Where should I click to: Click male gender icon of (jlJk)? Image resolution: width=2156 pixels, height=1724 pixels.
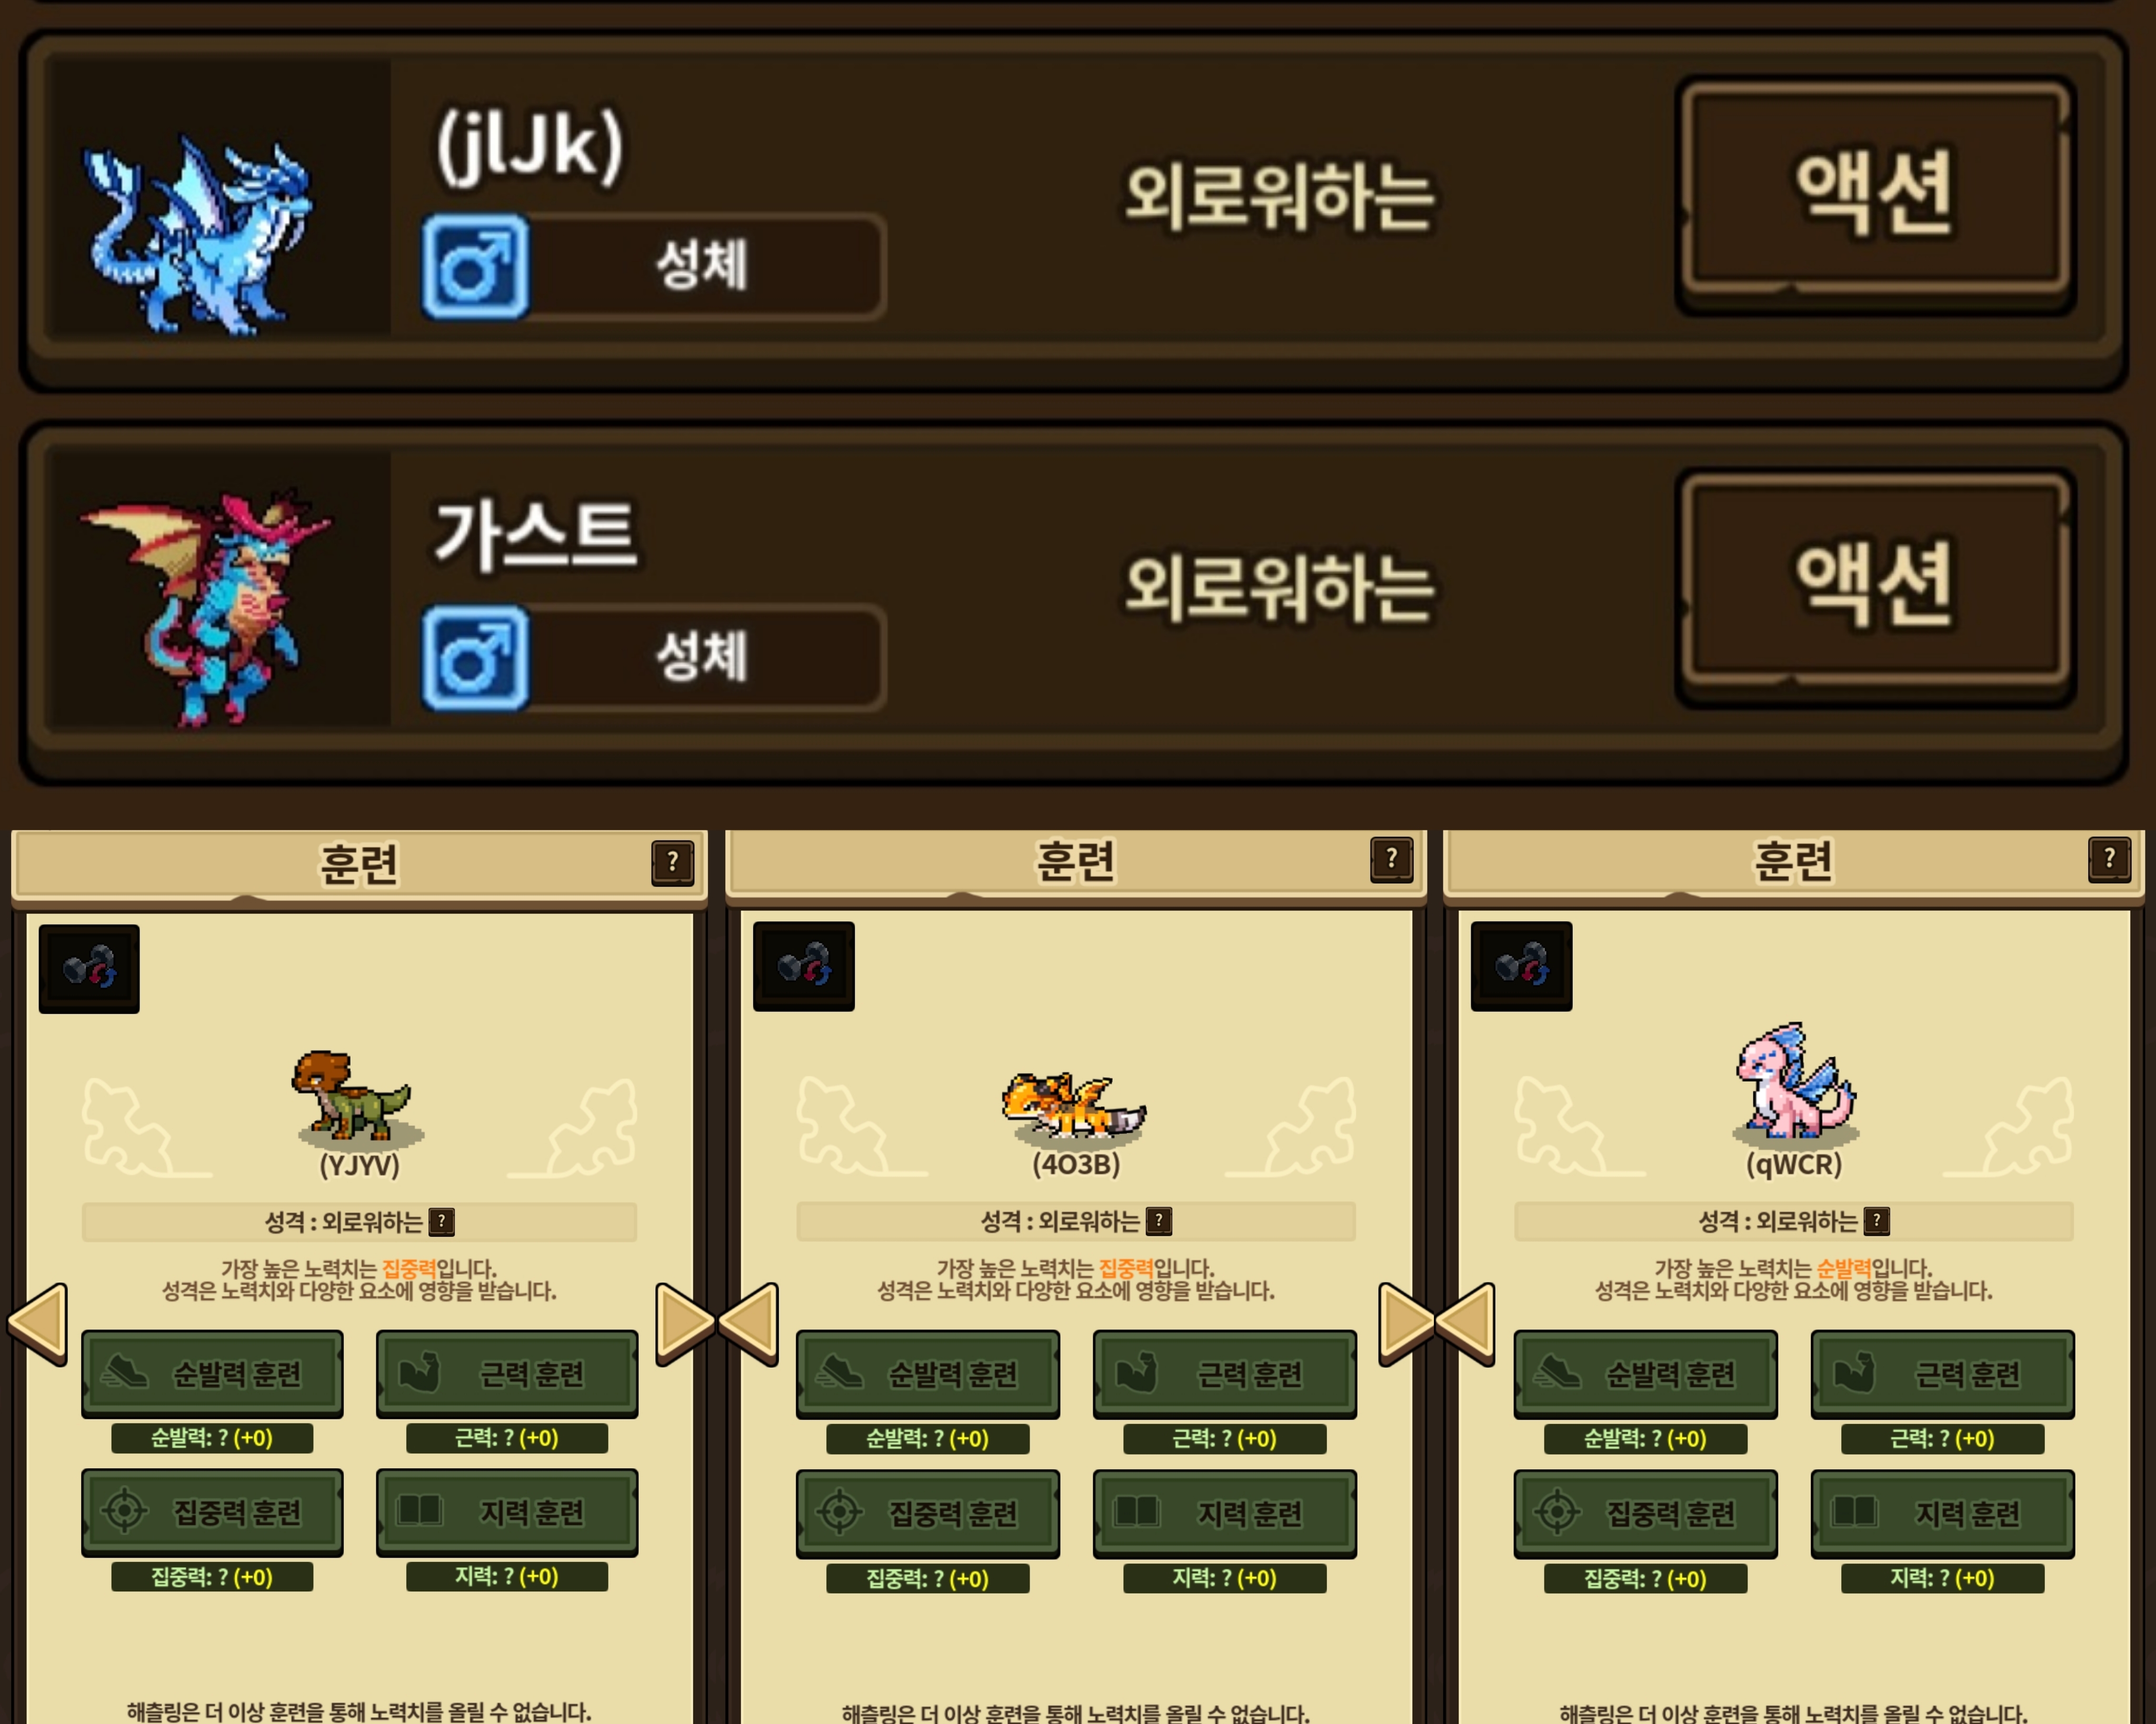pos(475,266)
